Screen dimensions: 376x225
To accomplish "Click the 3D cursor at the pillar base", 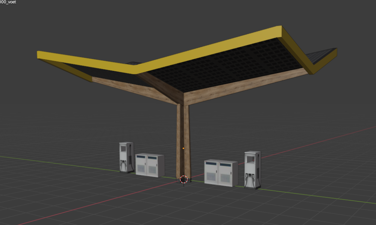I will click(x=183, y=179).
